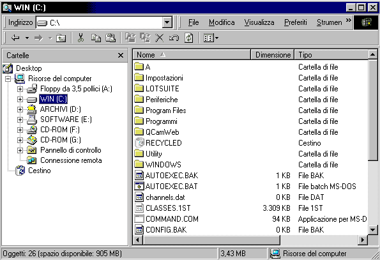Click the Undo toolbar icon
This screenshot has width=380, height=260.
click(174, 38)
